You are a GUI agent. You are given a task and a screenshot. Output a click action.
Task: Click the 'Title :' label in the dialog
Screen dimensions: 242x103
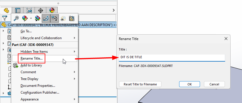[123, 49]
